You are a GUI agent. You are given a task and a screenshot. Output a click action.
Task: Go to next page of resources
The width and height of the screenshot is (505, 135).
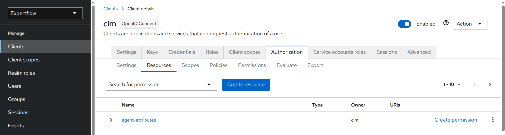(490, 84)
